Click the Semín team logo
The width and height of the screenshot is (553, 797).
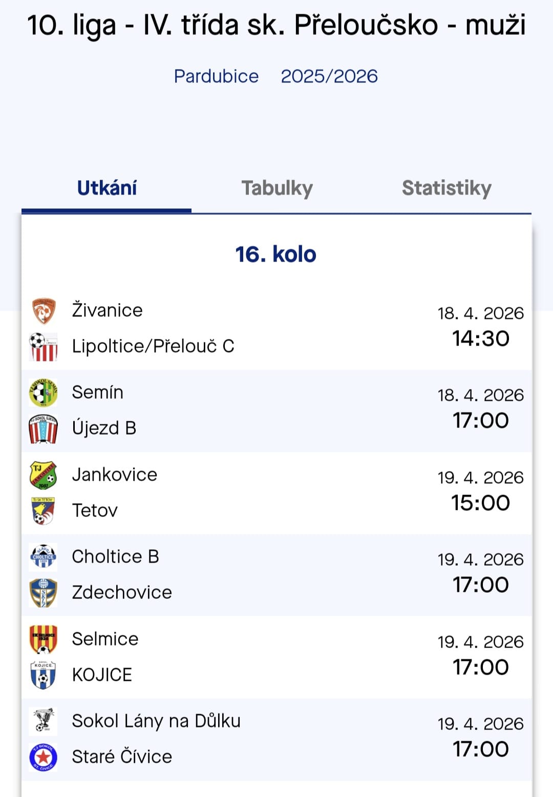44,393
